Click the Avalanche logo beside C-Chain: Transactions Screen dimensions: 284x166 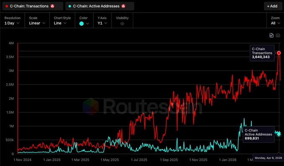(53, 6)
